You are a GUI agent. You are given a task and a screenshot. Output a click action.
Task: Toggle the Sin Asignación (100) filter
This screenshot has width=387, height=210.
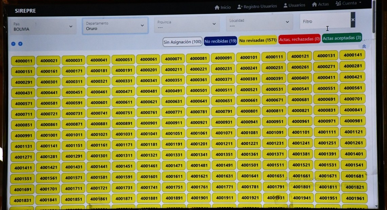click(182, 42)
